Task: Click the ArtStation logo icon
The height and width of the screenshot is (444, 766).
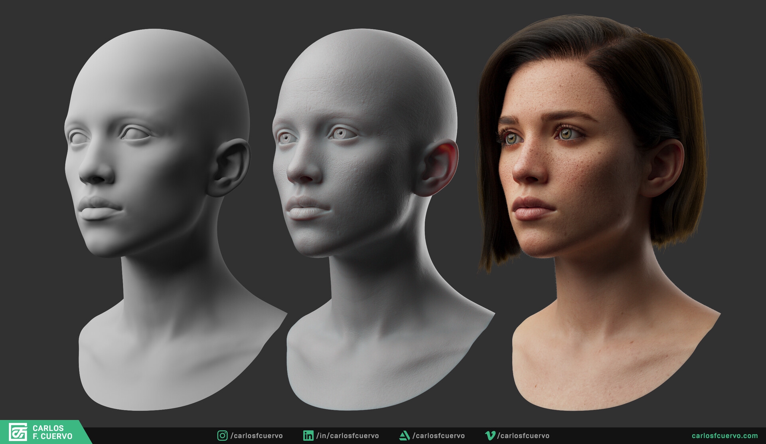Action: tap(404, 436)
